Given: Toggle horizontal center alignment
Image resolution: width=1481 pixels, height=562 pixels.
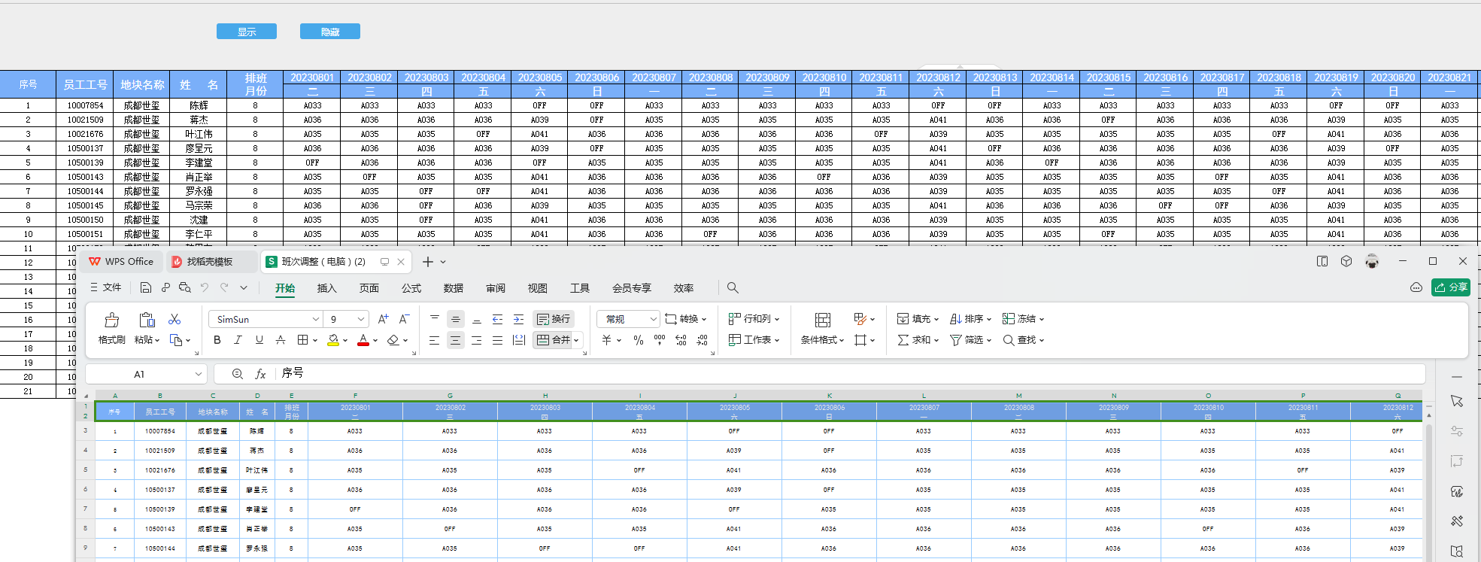Looking at the screenshot, I should [455, 340].
